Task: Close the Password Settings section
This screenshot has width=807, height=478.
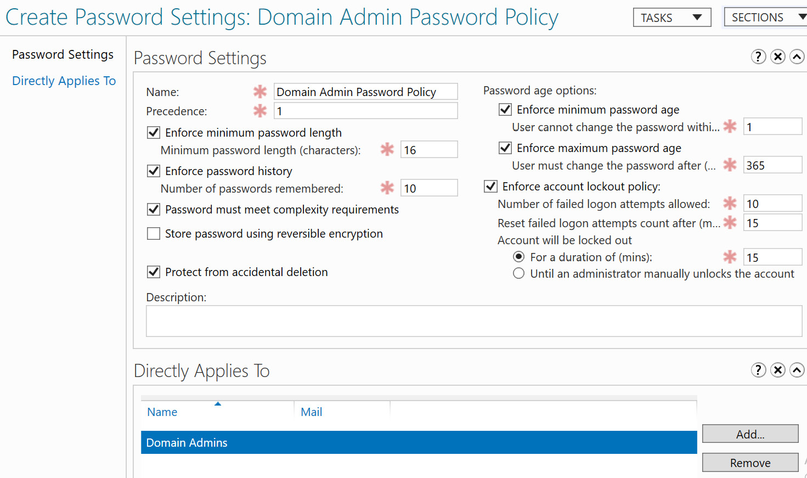Action: point(778,57)
